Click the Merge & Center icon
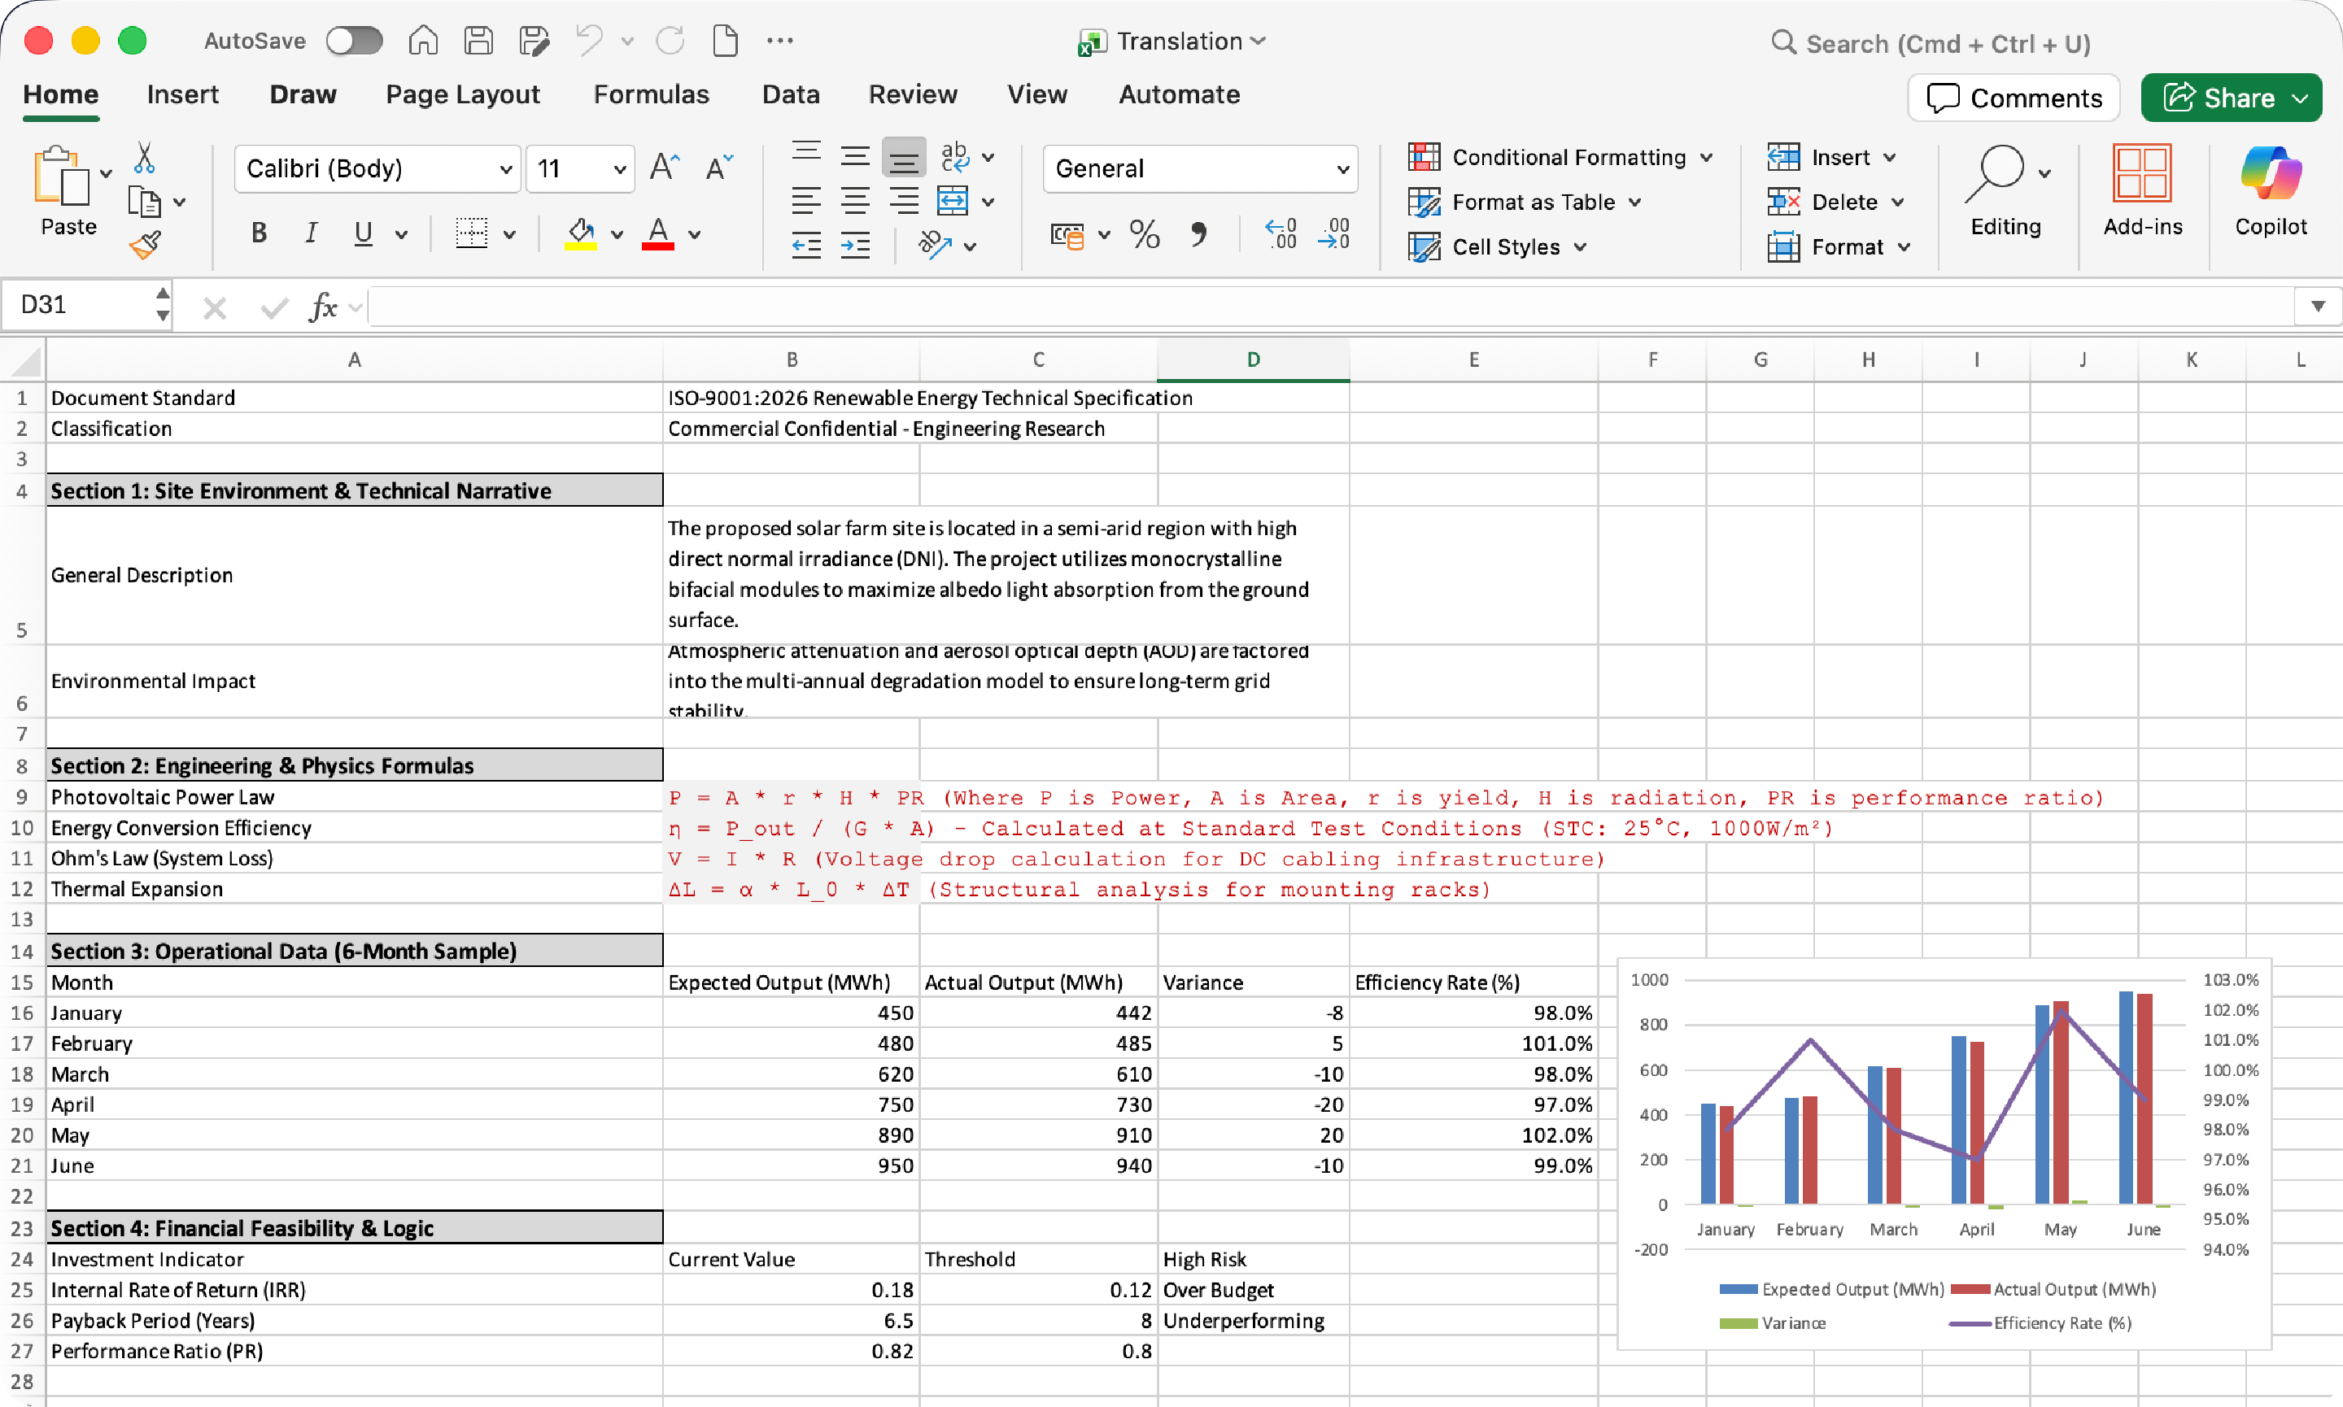 952,201
